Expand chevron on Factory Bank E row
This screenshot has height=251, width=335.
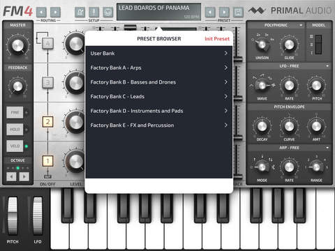pyautogui.click(x=226, y=125)
